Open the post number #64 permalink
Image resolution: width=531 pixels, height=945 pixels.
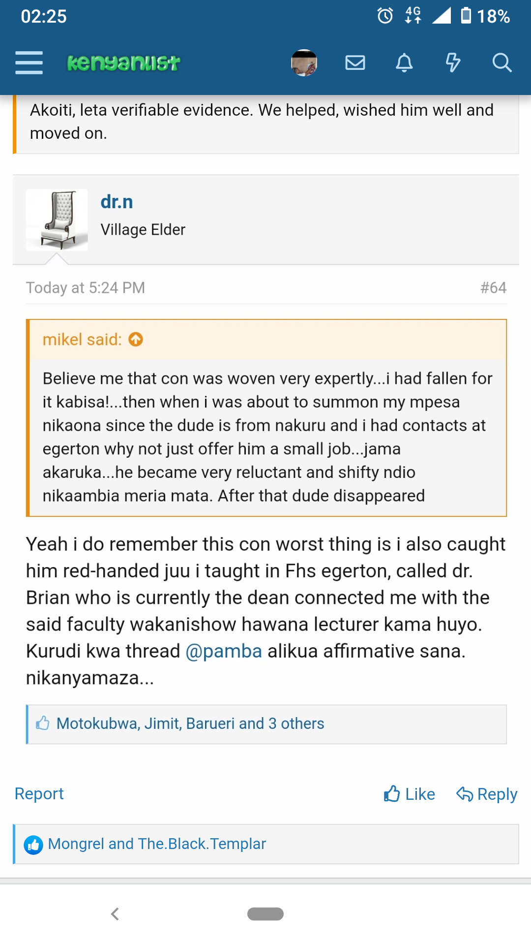[493, 287]
